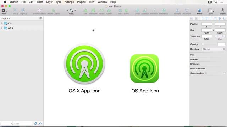Viewport: 227px width, 127px height.
Task: Click the Union boolean icon
Action: pos(137,10)
